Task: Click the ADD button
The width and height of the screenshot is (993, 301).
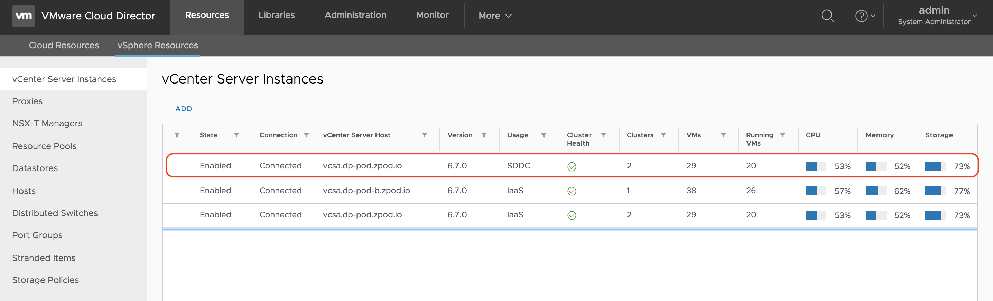Action: (184, 109)
